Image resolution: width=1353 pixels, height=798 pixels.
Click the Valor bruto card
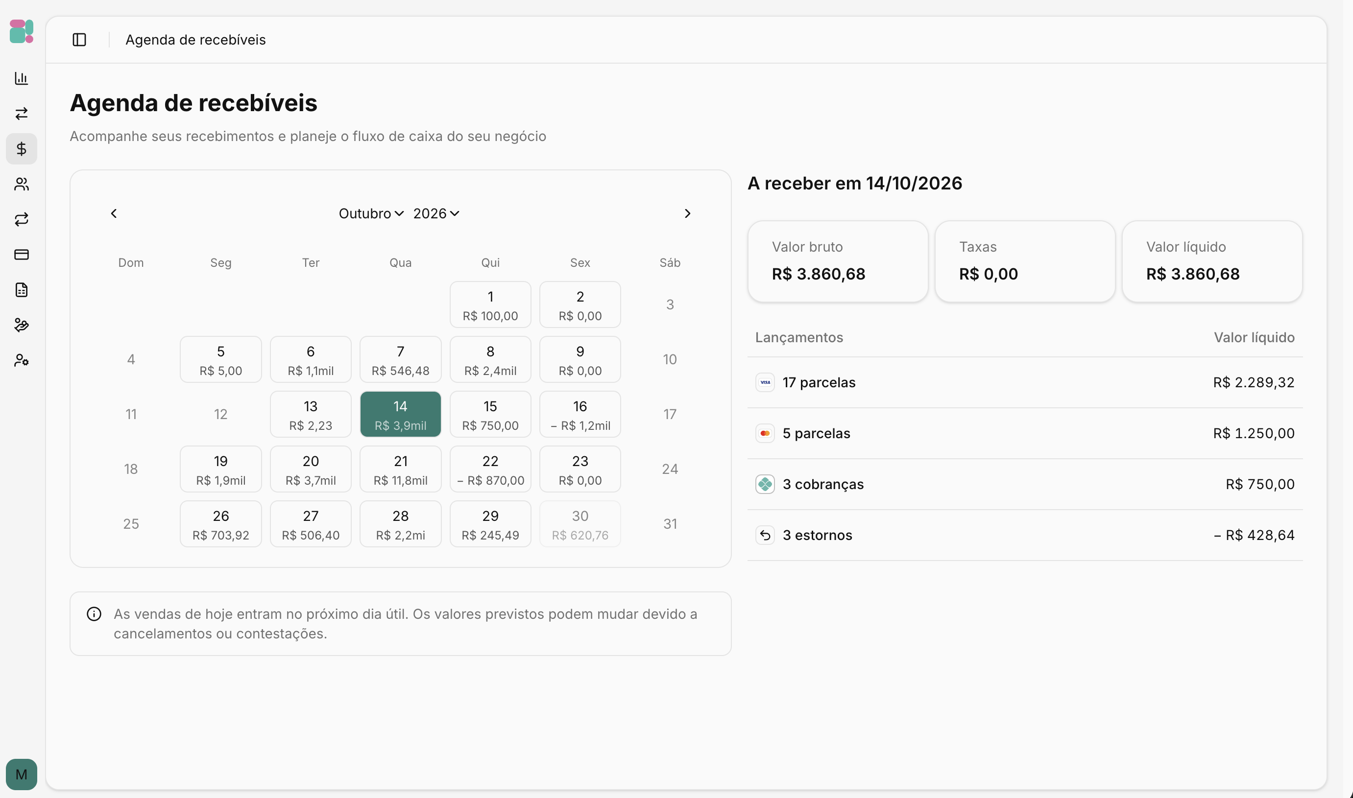click(x=838, y=261)
